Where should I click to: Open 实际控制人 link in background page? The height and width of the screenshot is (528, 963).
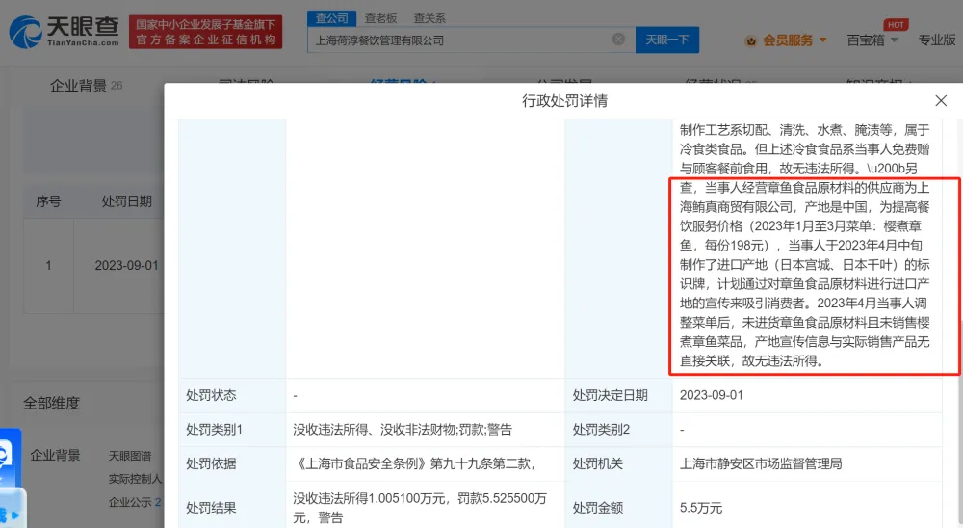(x=135, y=479)
